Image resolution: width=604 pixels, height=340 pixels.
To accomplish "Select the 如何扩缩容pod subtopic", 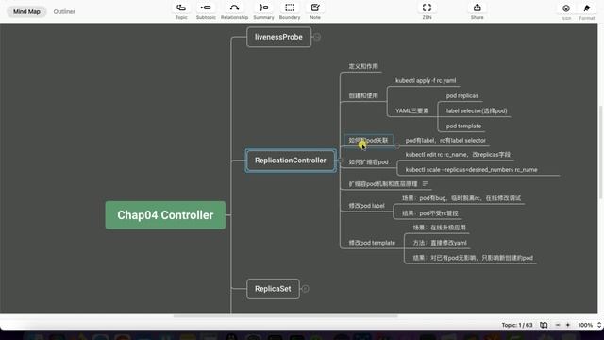I will tap(368, 161).
